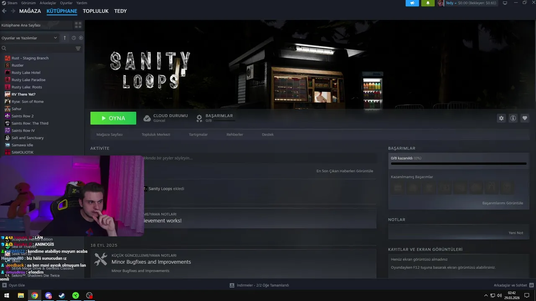Open the Tedy account dropdown arrow
Viewport: 536px width, 301px height.
point(456,3)
